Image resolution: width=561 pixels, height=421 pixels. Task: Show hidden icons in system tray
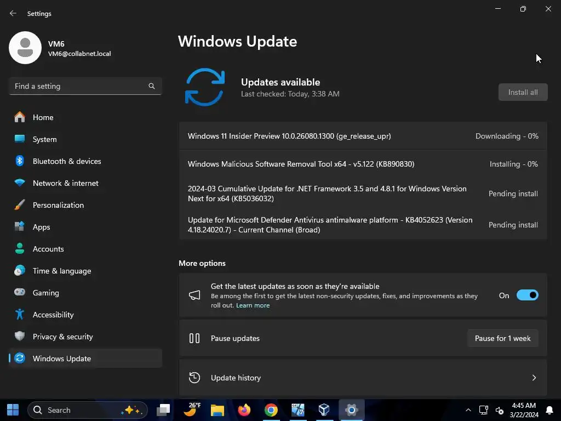coord(468,410)
